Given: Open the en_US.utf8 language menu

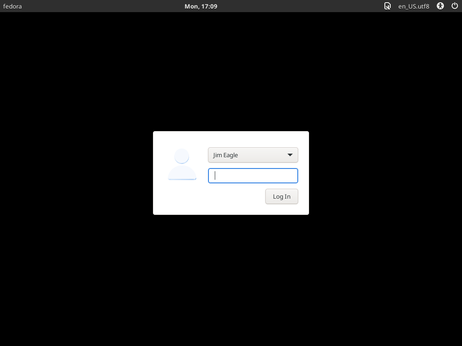Looking at the screenshot, I should (414, 6).
